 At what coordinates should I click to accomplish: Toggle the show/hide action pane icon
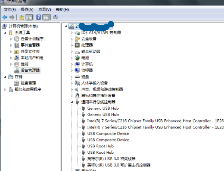pyautogui.click(x=46, y=17)
